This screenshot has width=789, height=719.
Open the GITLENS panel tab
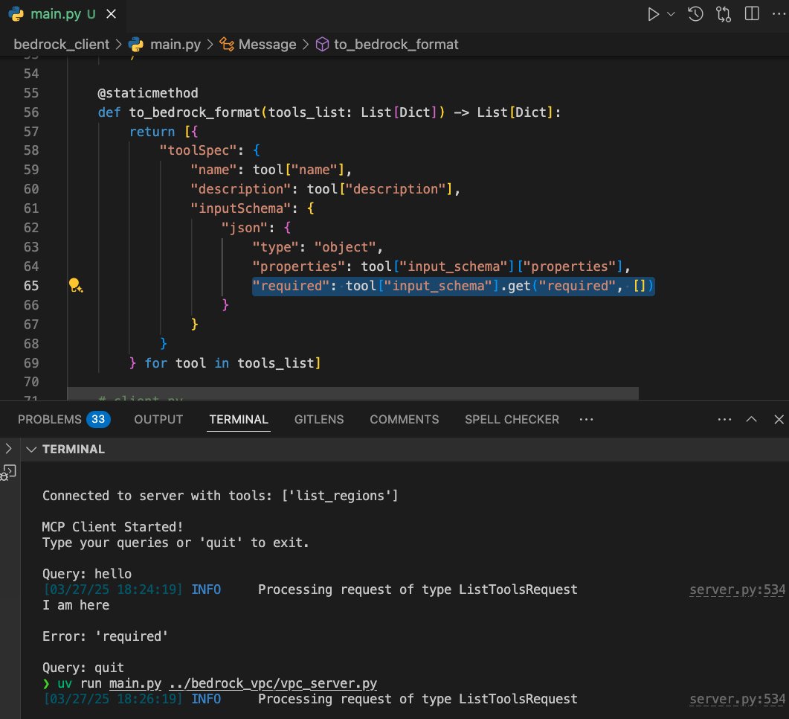319,420
